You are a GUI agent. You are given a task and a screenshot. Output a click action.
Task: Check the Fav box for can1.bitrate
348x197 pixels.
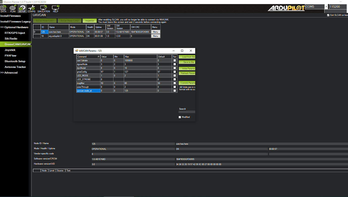click(175, 60)
